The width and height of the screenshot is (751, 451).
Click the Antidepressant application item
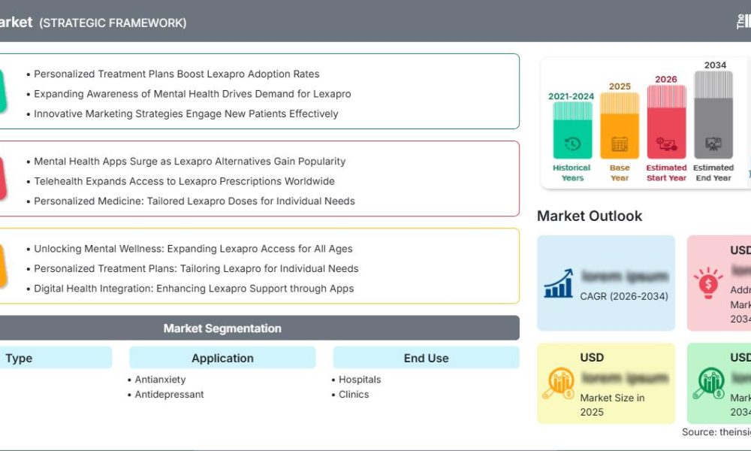pos(169,394)
